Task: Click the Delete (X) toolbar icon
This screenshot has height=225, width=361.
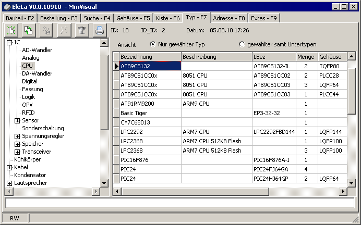Action: (x=64, y=30)
